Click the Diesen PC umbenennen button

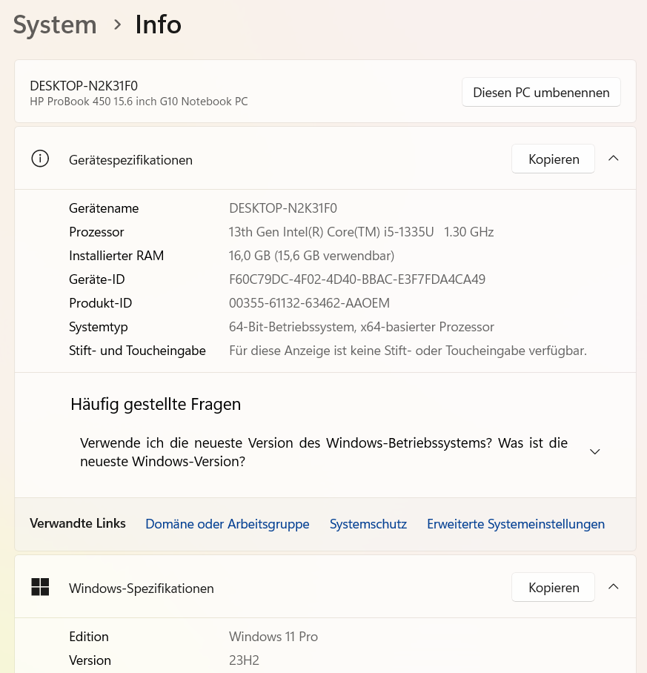click(541, 93)
